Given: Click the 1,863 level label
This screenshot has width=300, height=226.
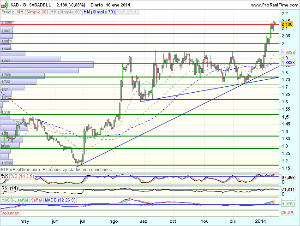Looking at the screenshot, I should point(6,61).
